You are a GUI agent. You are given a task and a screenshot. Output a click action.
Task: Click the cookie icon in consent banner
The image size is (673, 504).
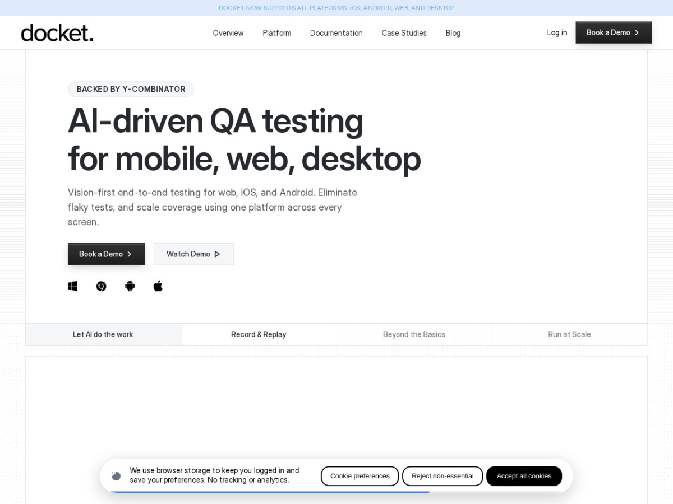click(116, 476)
